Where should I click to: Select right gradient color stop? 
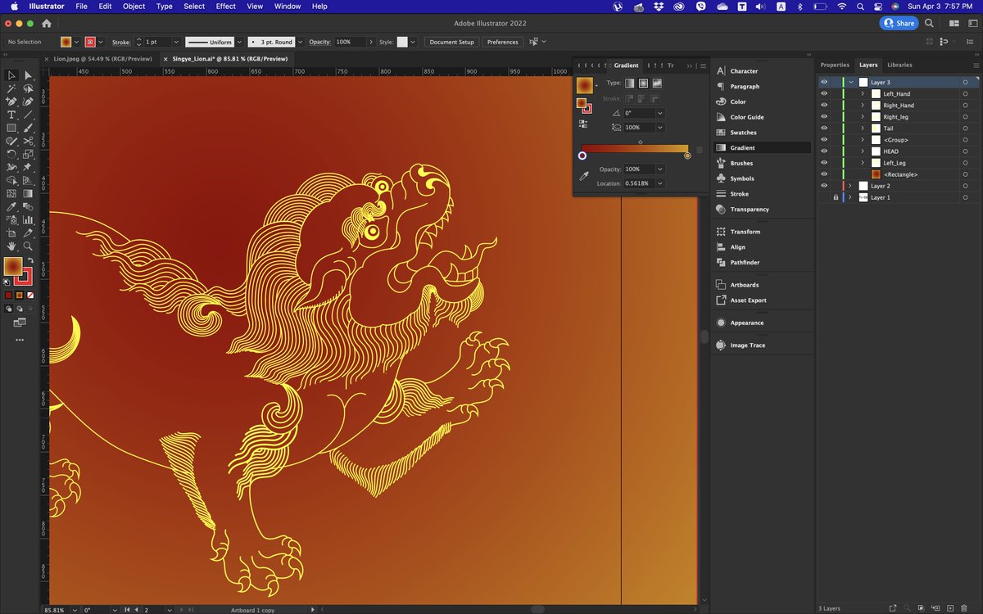click(x=687, y=156)
